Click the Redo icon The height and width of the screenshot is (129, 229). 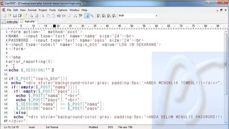tap(64, 16)
